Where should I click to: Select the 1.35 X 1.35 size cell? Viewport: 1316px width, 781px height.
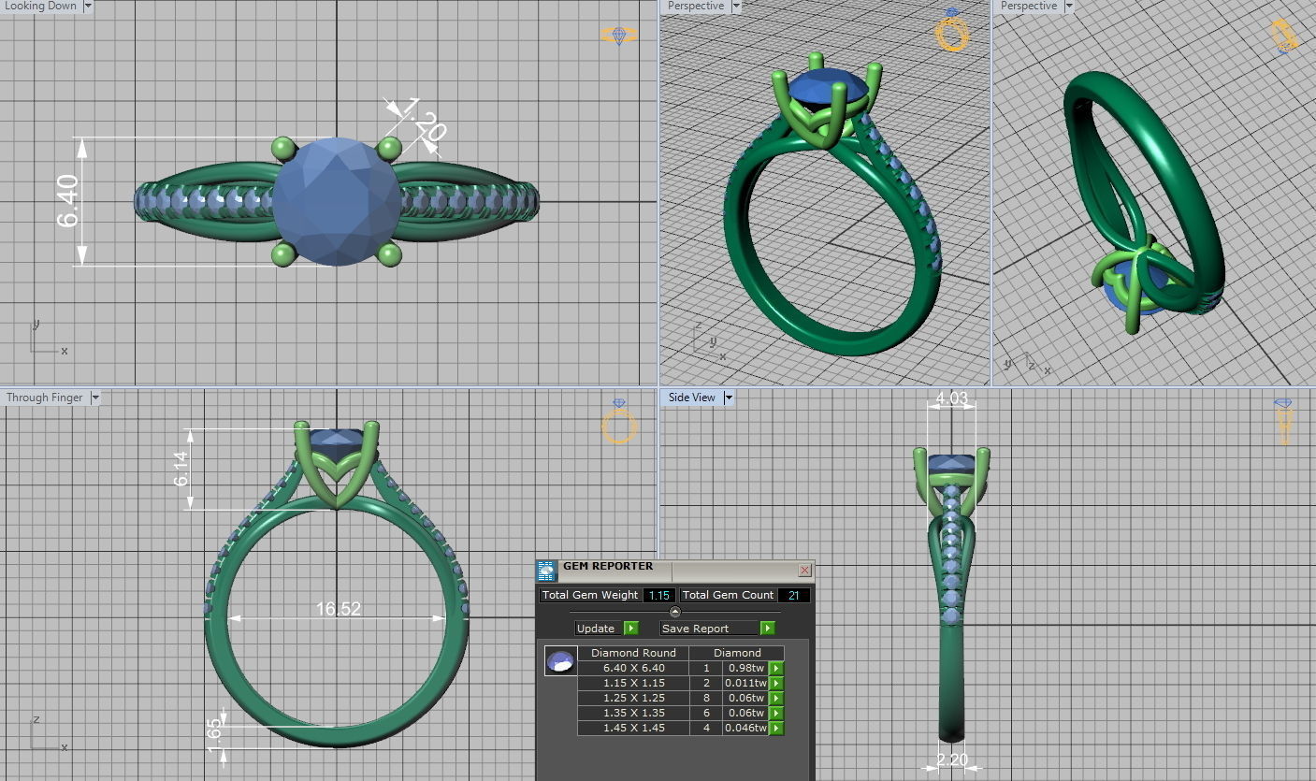coord(633,713)
